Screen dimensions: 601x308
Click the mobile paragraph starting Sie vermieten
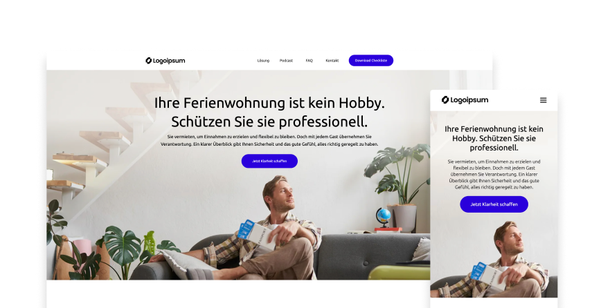pyautogui.click(x=494, y=174)
